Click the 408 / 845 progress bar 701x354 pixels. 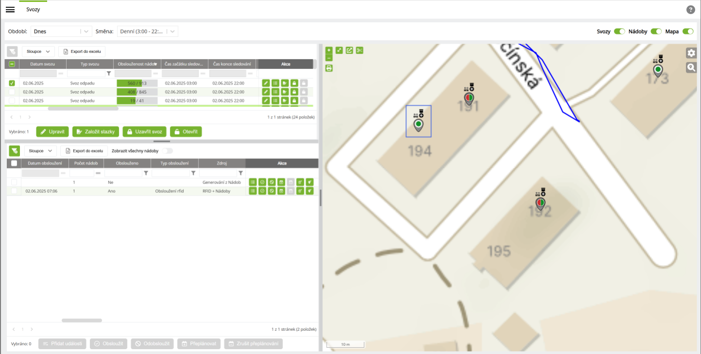tap(137, 92)
